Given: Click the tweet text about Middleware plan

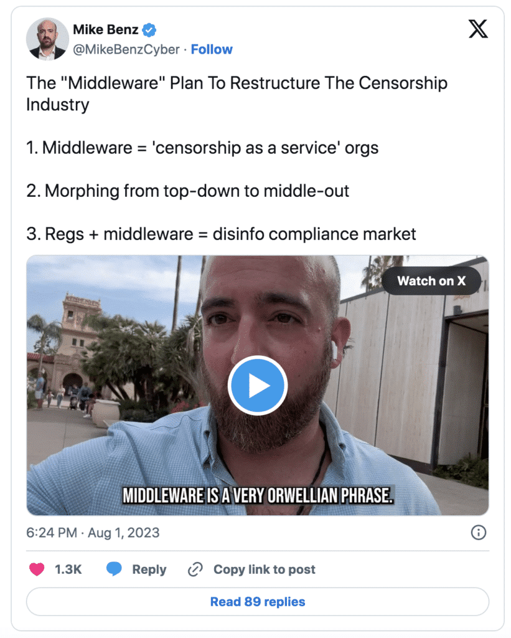Looking at the screenshot, I should point(237,158).
